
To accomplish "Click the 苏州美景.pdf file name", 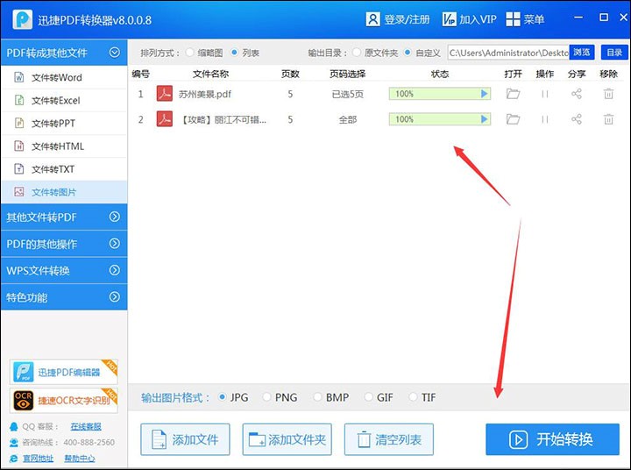I will pos(205,94).
